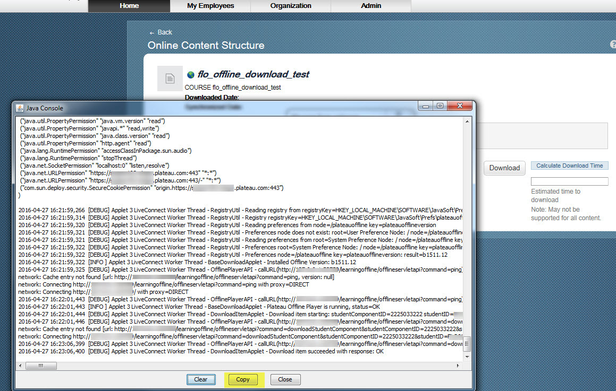The width and height of the screenshot is (616, 391).
Task: Select the Admin tab
Action: (x=371, y=6)
